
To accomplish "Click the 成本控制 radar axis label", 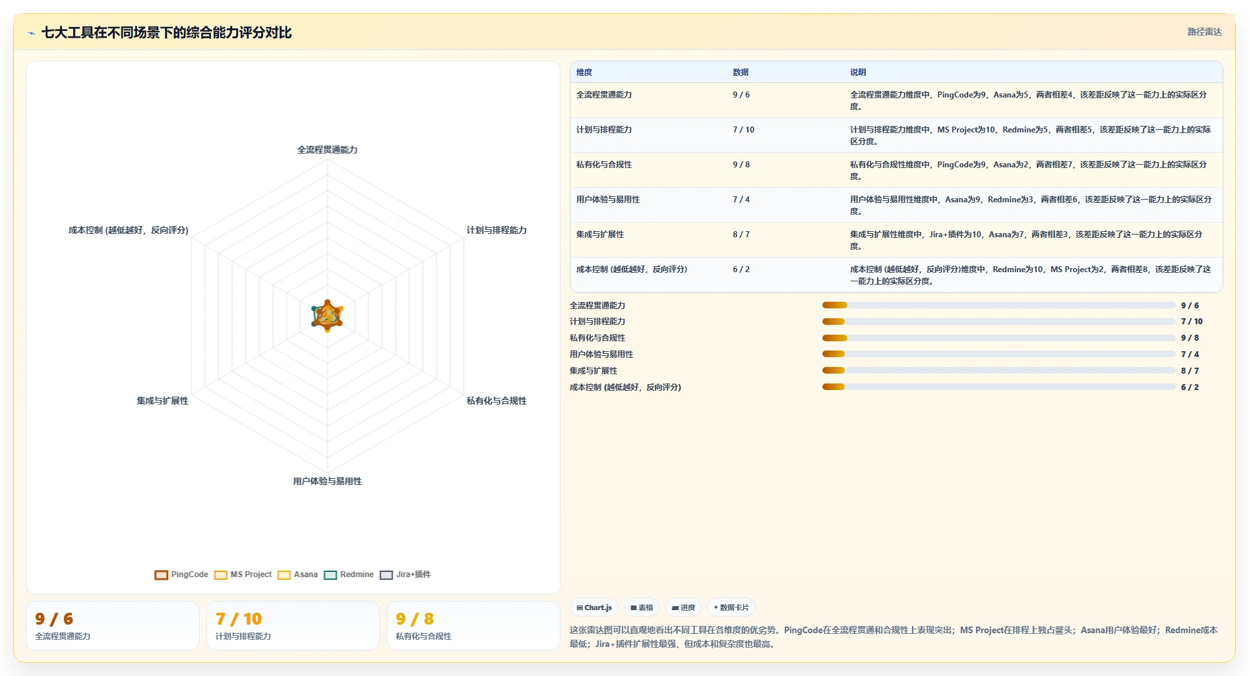I will (129, 230).
